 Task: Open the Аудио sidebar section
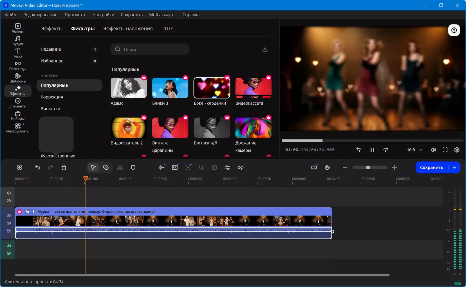tap(17, 41)
